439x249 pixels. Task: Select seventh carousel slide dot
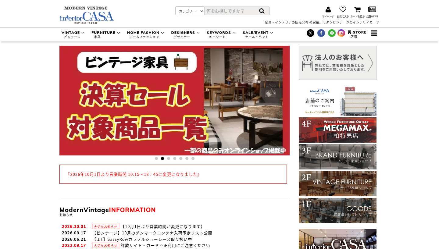tap(193, 158)
